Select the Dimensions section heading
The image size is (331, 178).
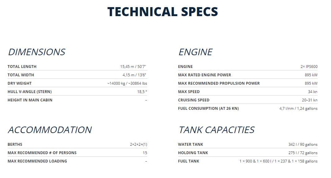pyautogui.click(x=37, y=52)
